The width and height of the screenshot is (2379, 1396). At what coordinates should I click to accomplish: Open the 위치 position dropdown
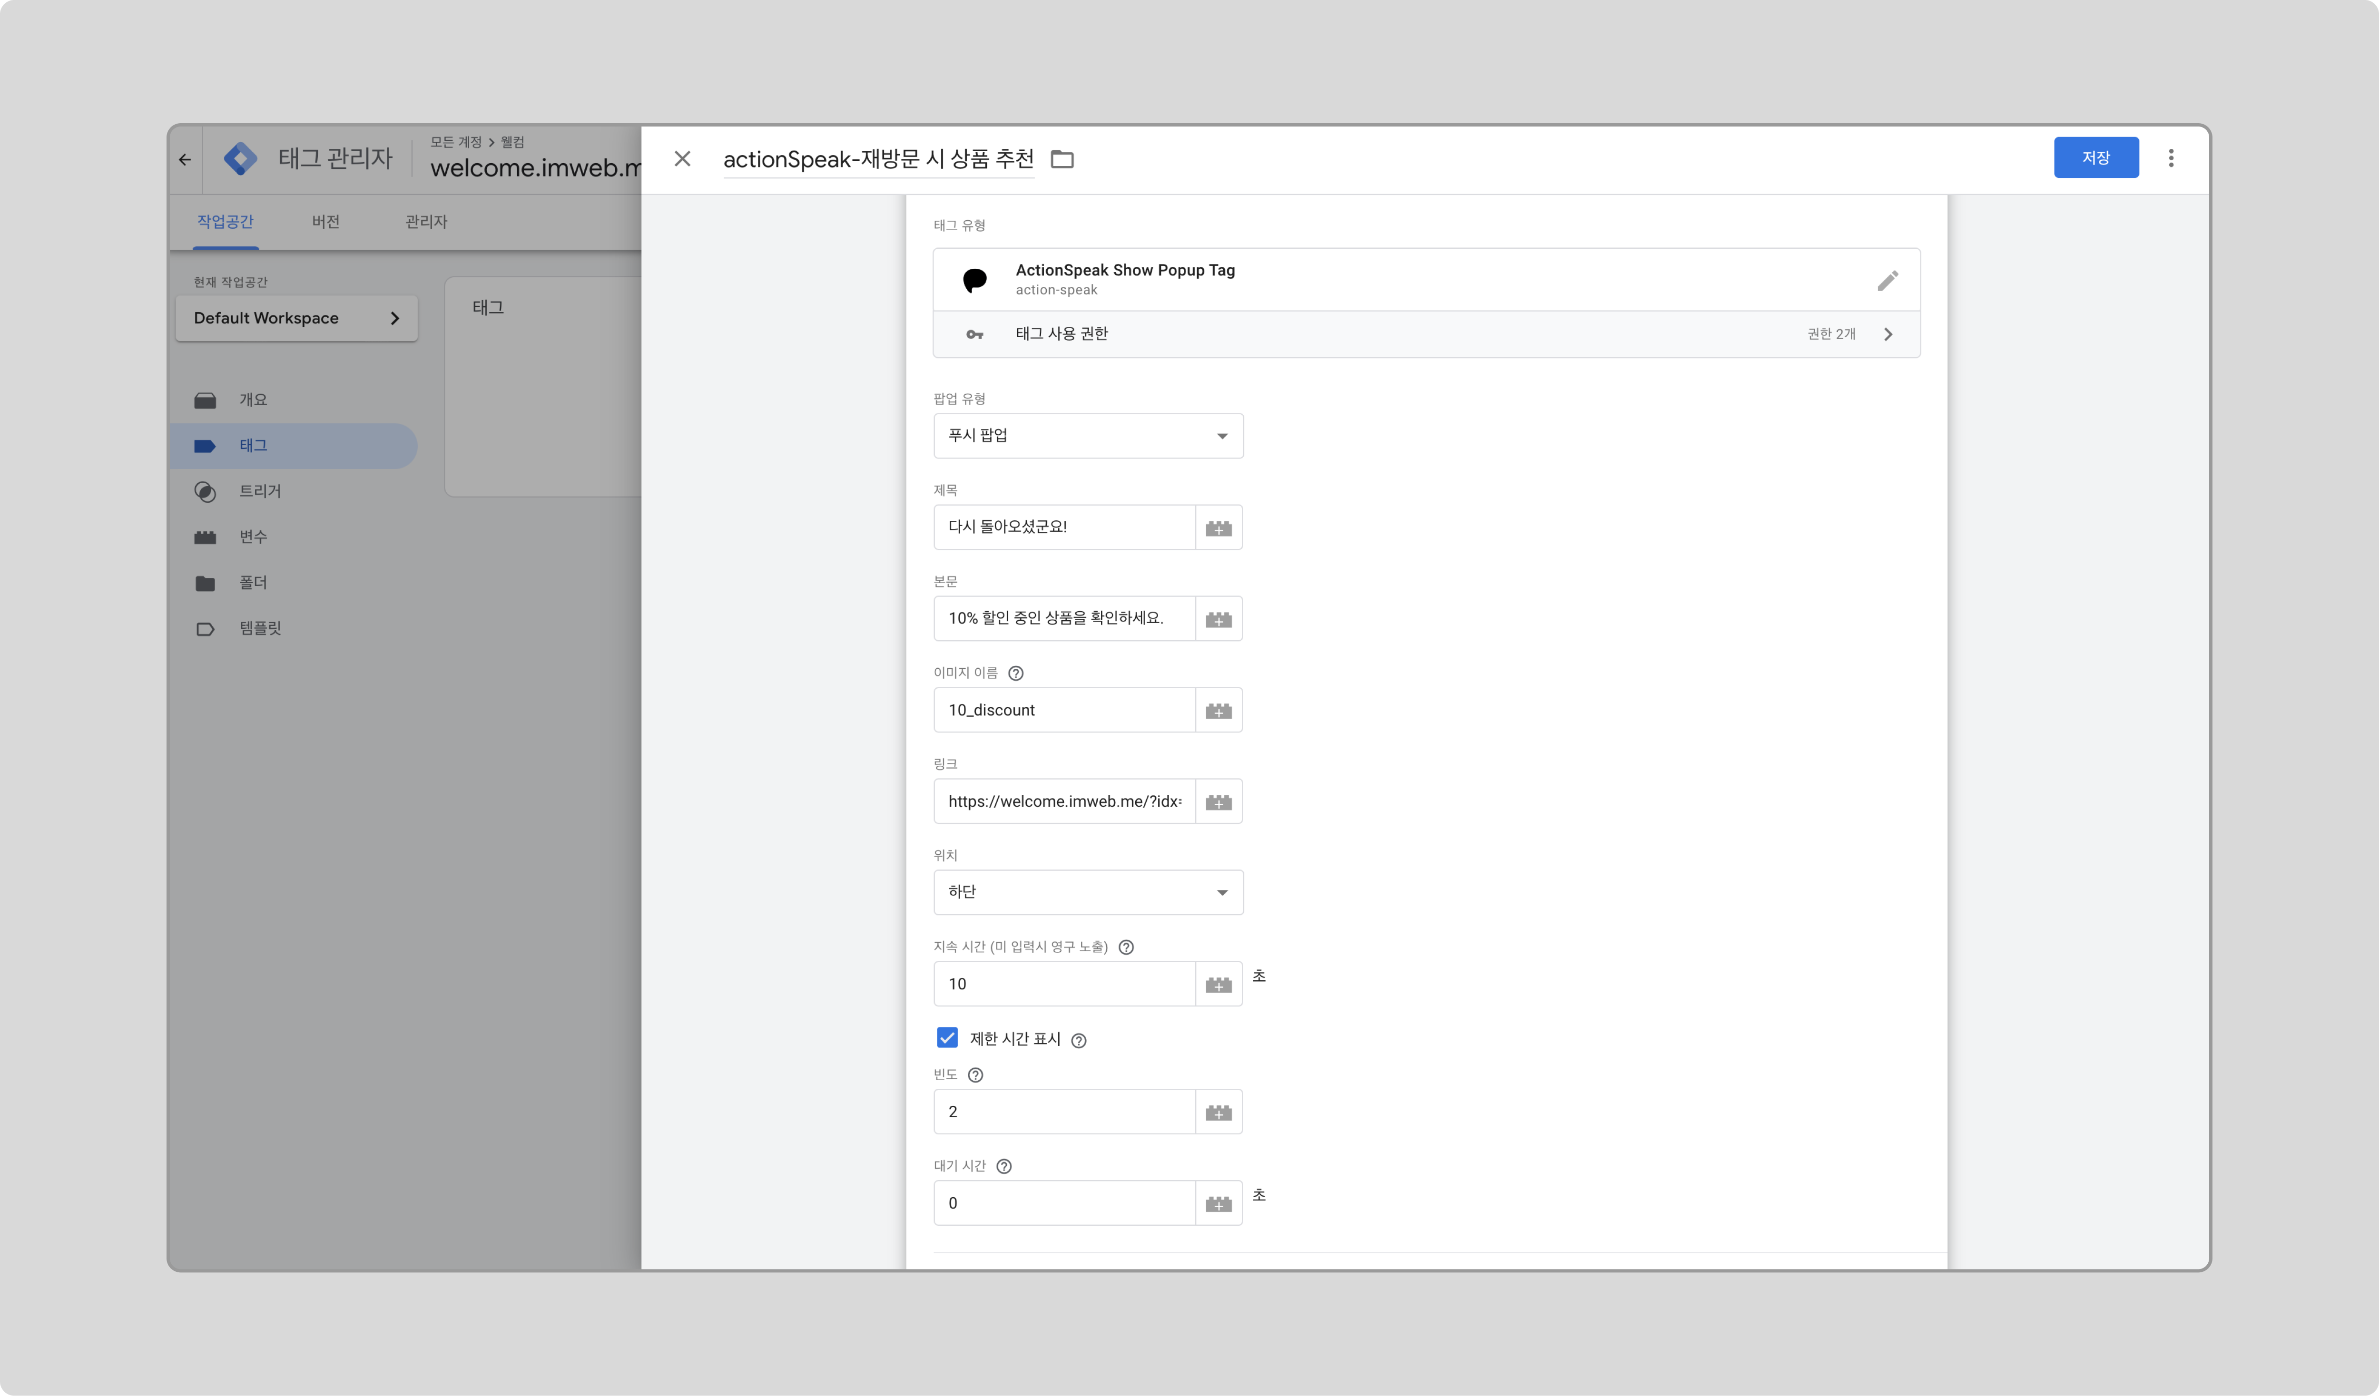point(1088,892)
